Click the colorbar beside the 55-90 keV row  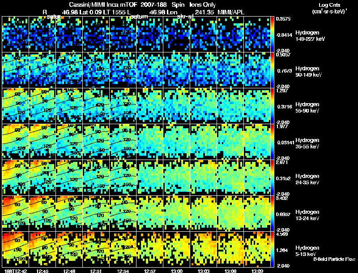coord(272,106)
